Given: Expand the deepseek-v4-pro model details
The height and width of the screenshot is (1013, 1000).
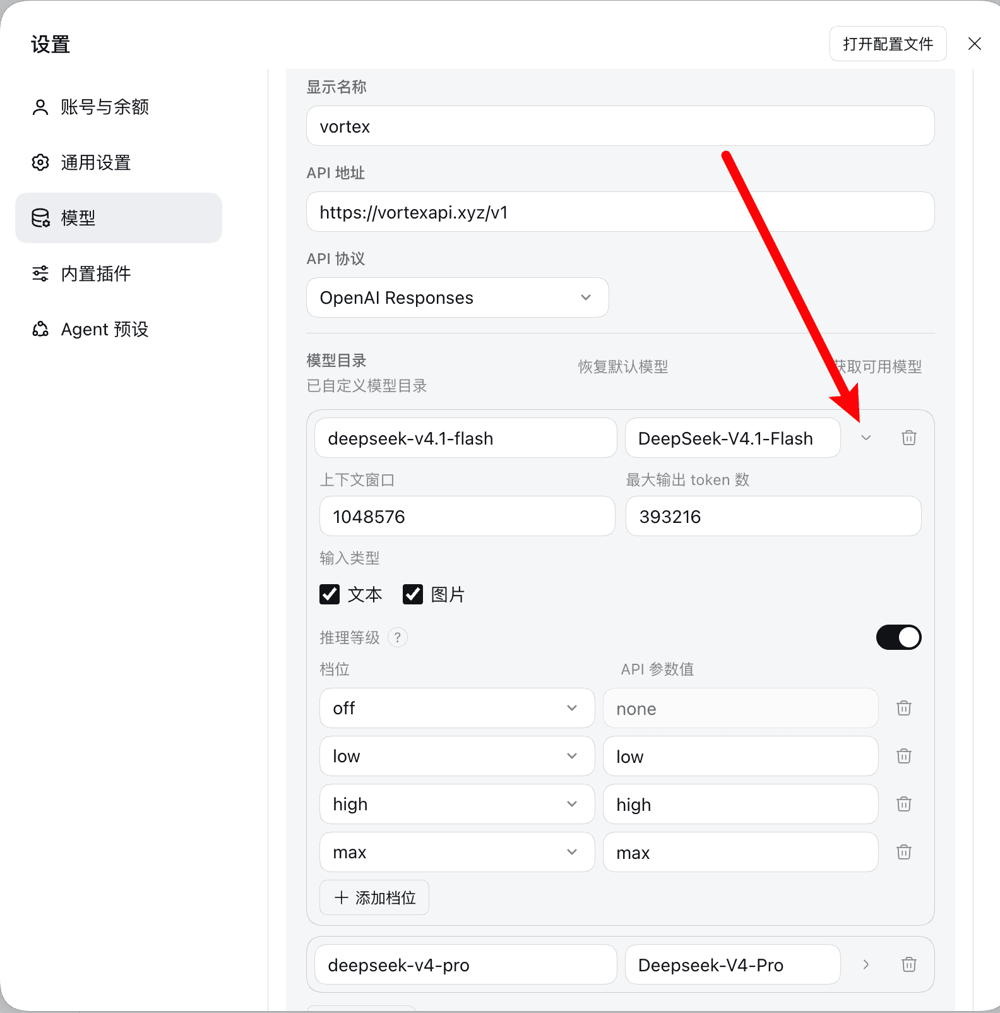Looking at the screenshot, I should [866, 964].
